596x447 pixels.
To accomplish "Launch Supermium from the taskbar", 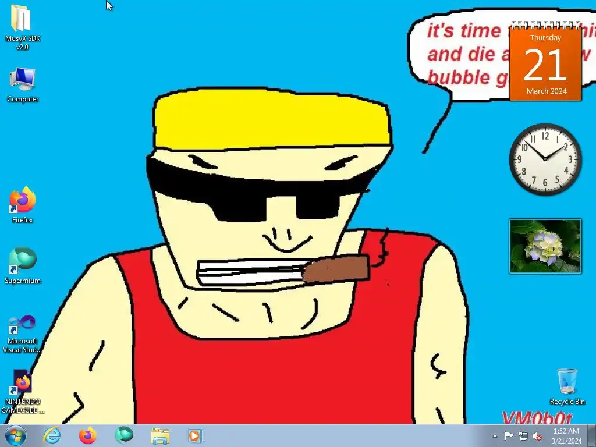I will pyautogui.click(x=124, y=435).
